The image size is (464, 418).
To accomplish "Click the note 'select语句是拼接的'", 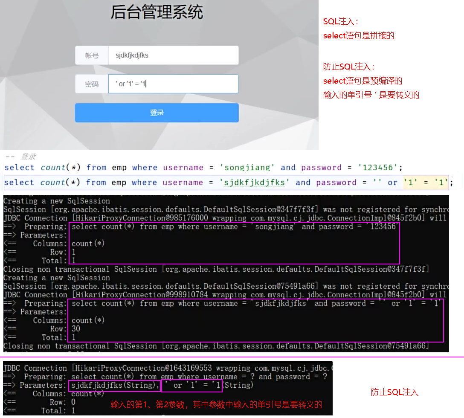I will (358, 36).
